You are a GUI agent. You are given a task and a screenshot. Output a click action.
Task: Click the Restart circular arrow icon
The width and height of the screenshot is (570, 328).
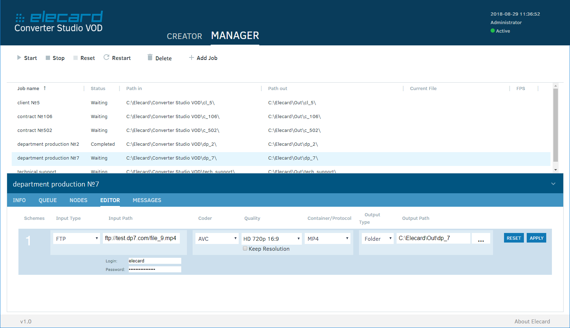tap(106, 57)
